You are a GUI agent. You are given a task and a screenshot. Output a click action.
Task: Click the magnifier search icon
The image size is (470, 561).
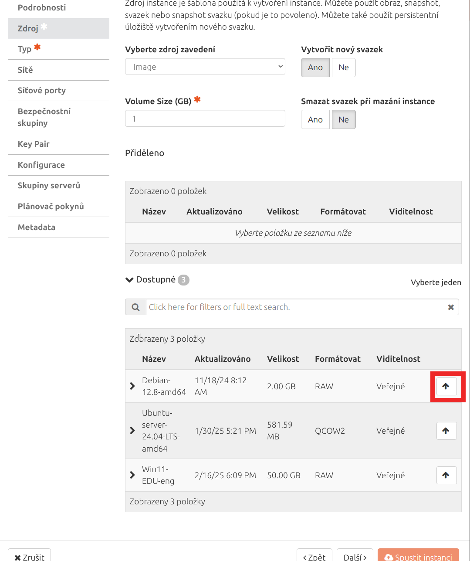point(135,307)
